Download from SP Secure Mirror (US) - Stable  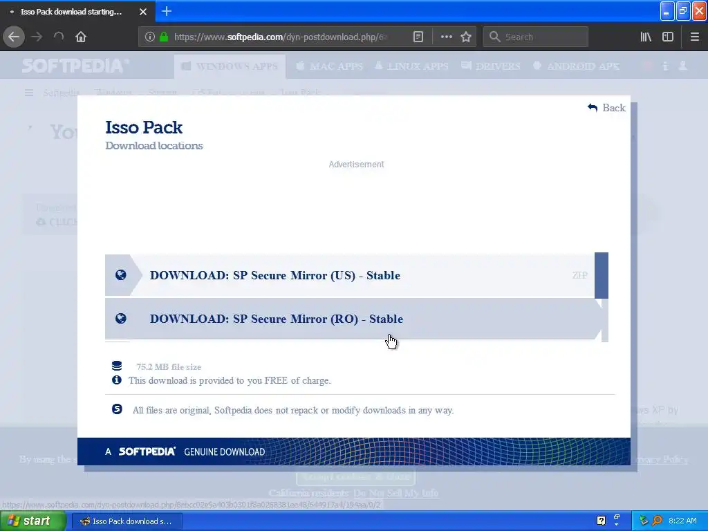(x=350, y=275)
